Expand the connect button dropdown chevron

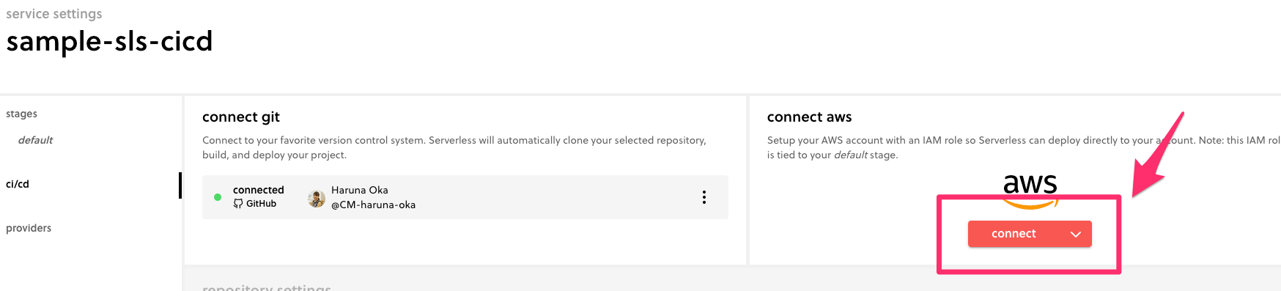(1076, 235)
